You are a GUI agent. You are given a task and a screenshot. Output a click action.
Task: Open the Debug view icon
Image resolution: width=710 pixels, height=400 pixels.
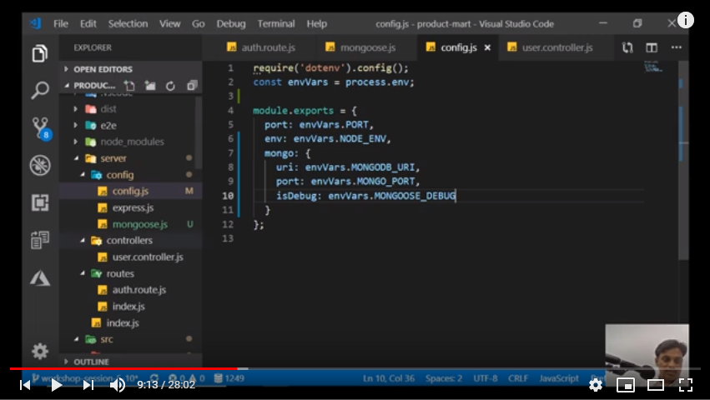click(39, 165)
